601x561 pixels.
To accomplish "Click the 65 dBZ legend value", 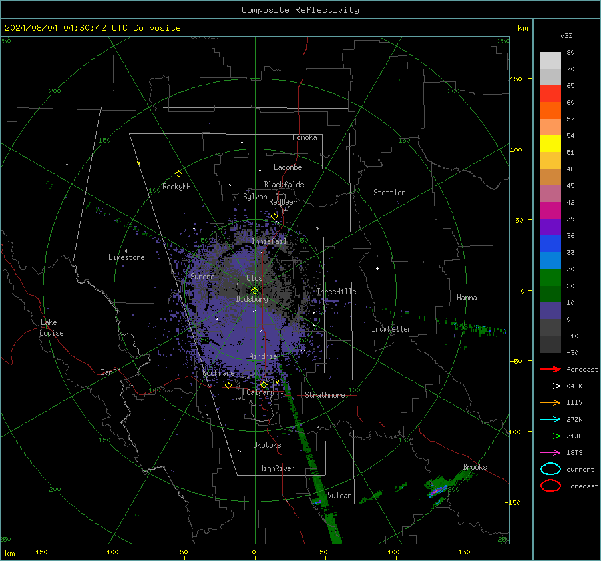I will point(570,86).
